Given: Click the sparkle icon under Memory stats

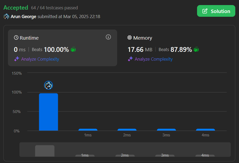Looking at the screenshot, I should (130, 59).
